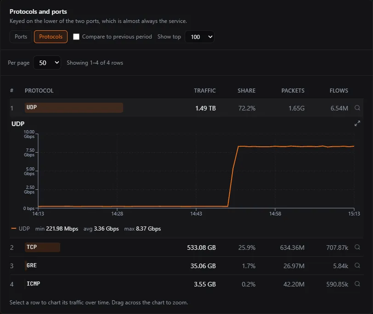This screenshot has height=314, width=373.
Task: Open the ICMP row's magnifier icon
Action: [x=357, y=284]
